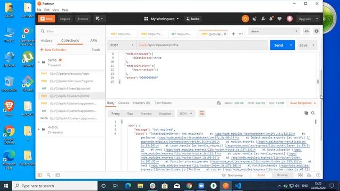Open a new request tab with plus icon
Viewport: 340px width, 191px height.
coord(233,34)
